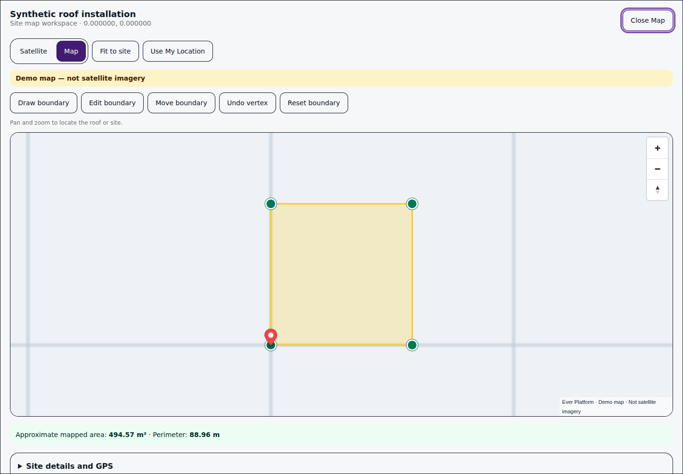Click the site map workspace coordinates text
The height and width of the screenshot is (474, 683).
[81, 23]
